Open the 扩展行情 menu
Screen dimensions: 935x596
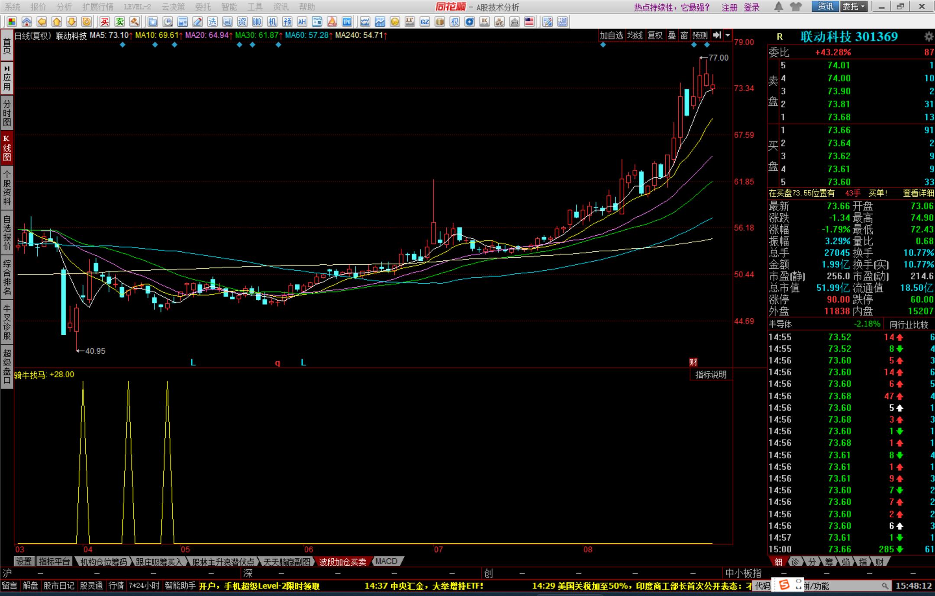[x=98, y=7]
